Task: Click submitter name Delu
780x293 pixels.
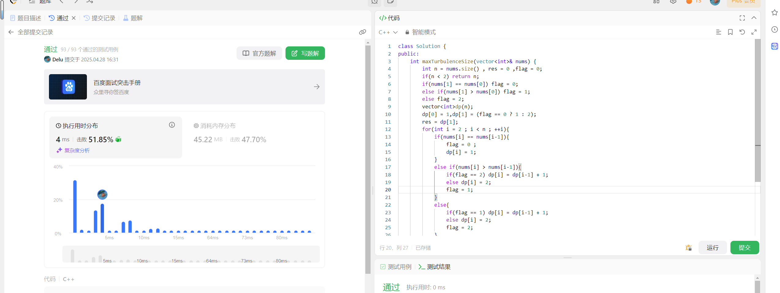Action: pos(58,60)
